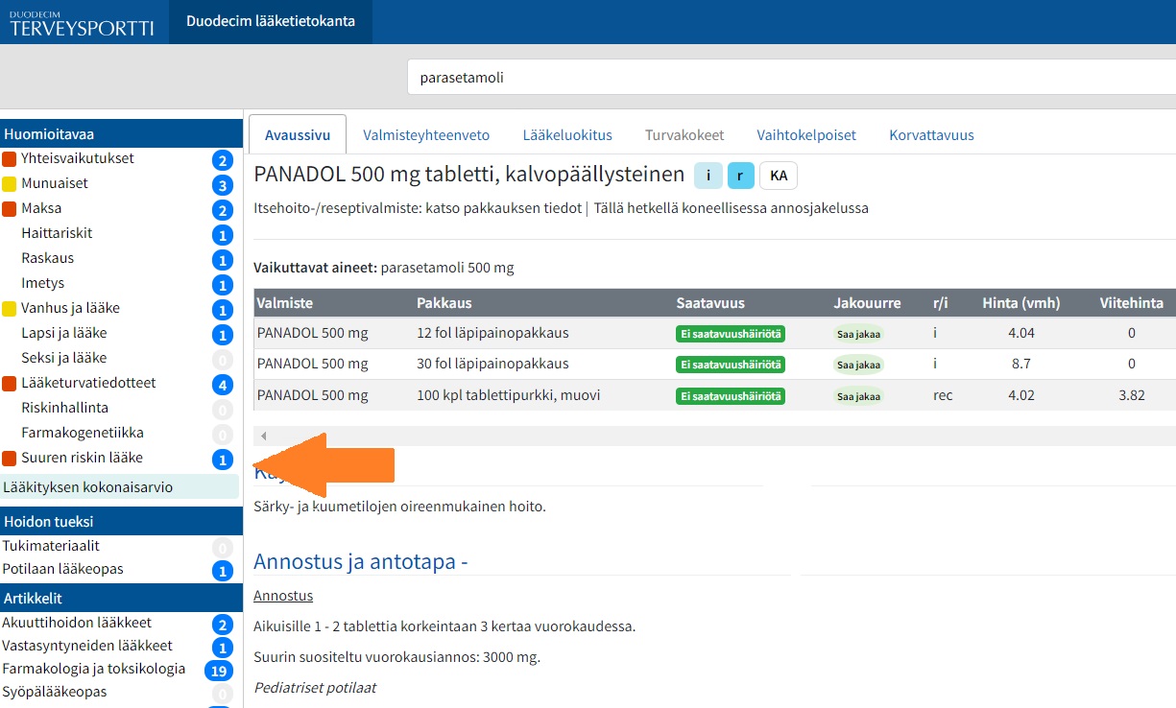Select 'Vanhus ja lääke' in the sidebar
This screenshot has width=1176, height=708.
pyautogui.click(x=70, y=308)
